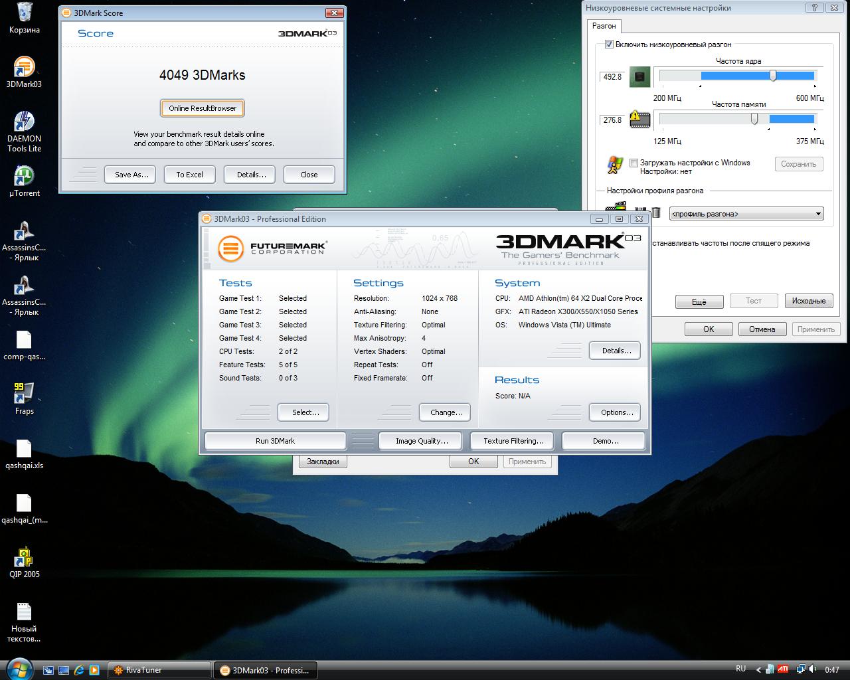Click the RU language indicator

click(x=740, y=669)
